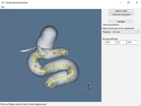
Task: Minimize the Virtual stenting Module window
Action: click(120, 3)
